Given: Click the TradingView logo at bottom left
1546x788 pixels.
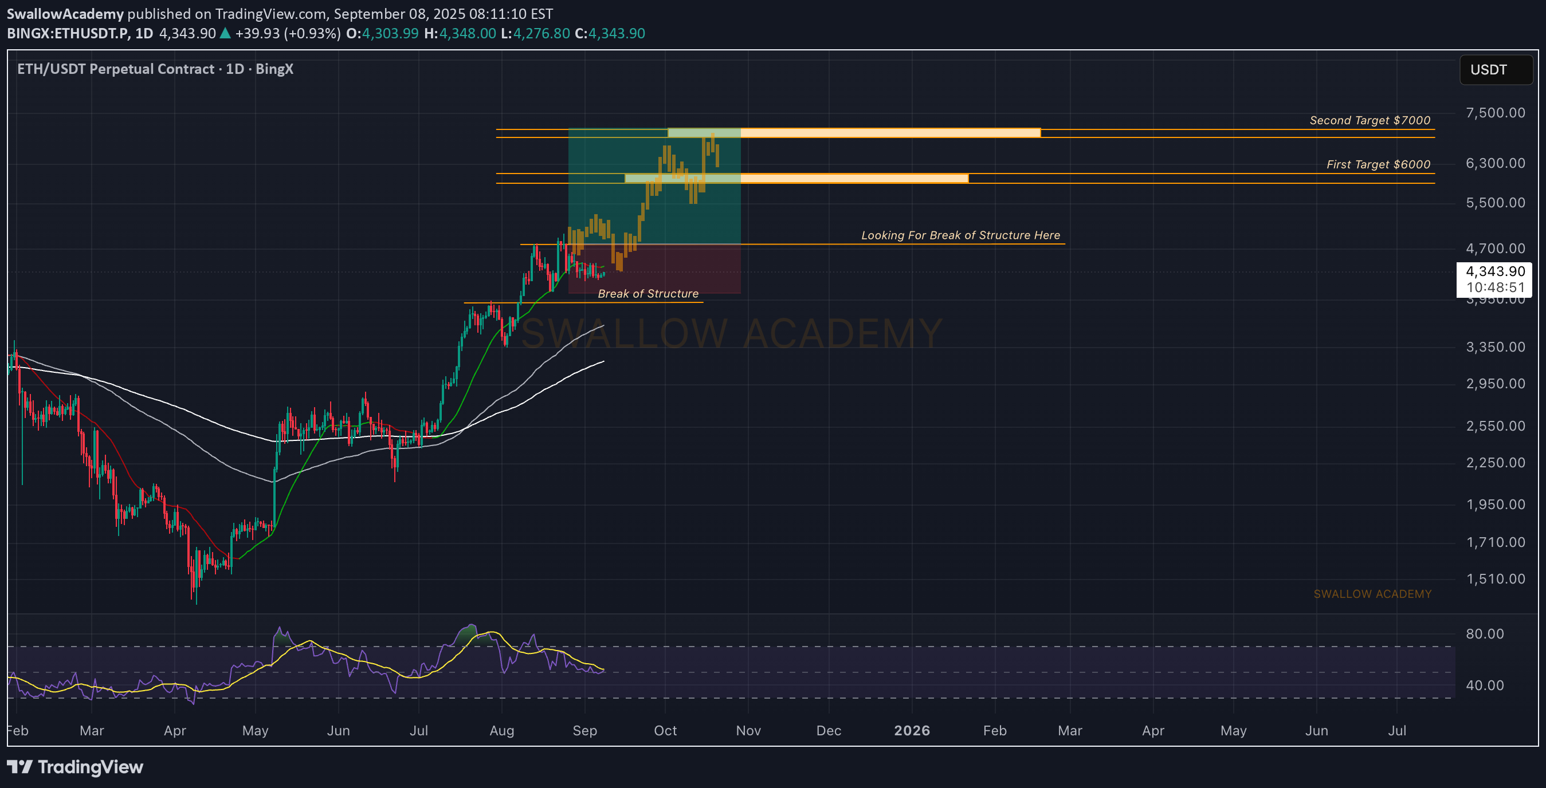Looking at the screenshot, I should 75,767.
